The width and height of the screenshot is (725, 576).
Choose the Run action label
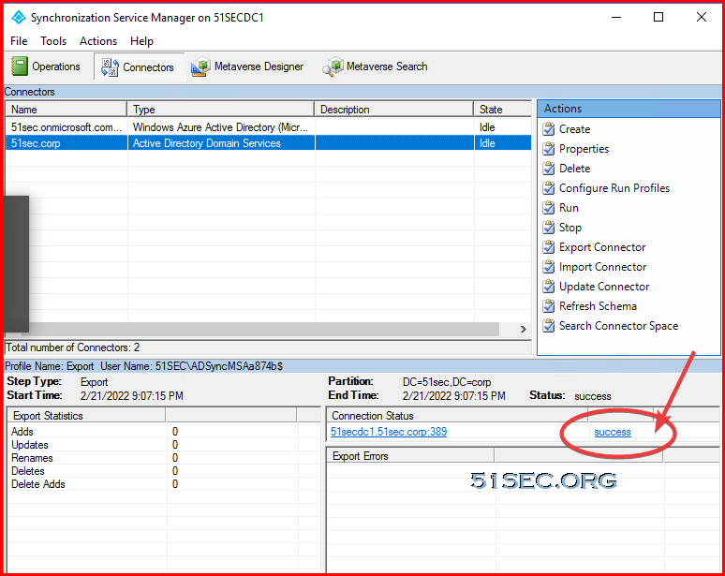coord(569,208)
